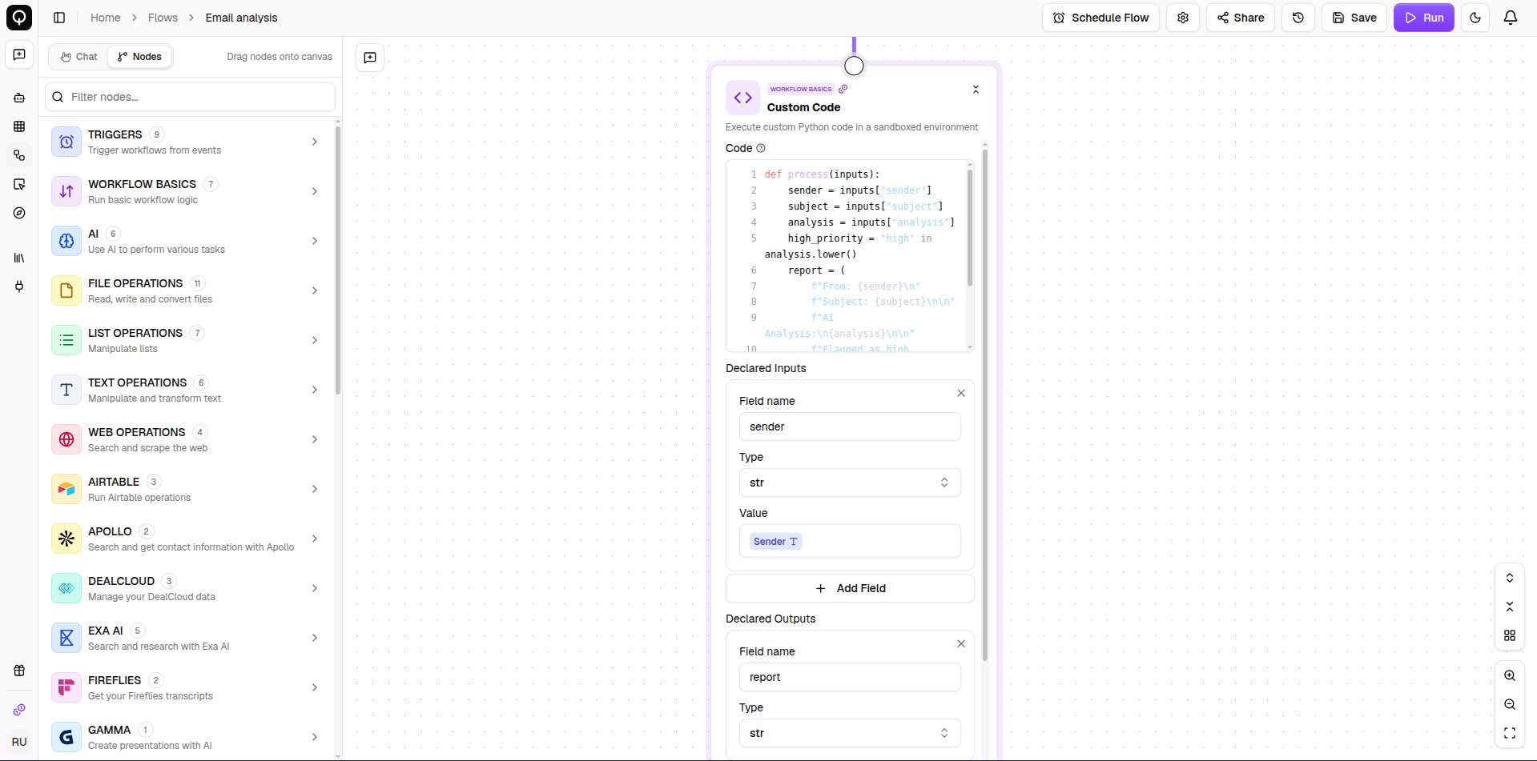The image size is (1537, 761).
Task: Open the RU user avatar
Action: point(19,742)
